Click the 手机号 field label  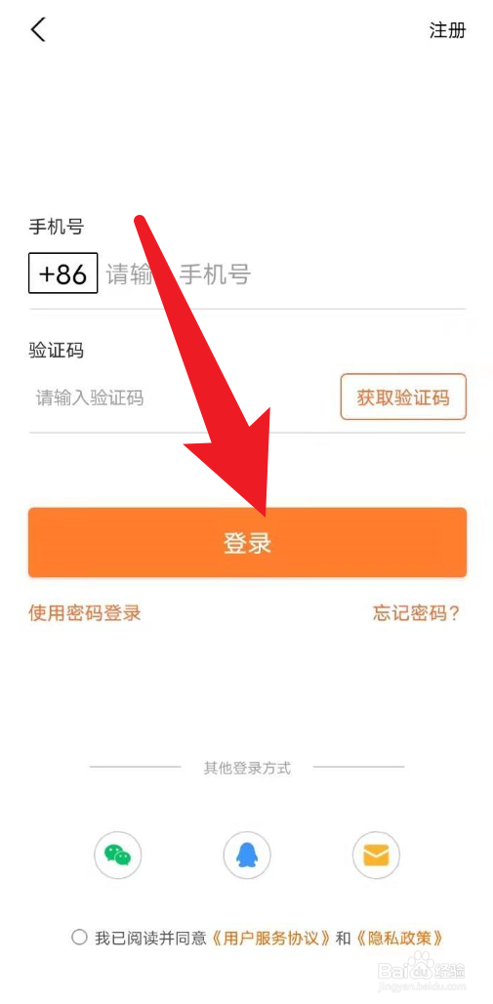pyautogui.click(x=57, y=226)
